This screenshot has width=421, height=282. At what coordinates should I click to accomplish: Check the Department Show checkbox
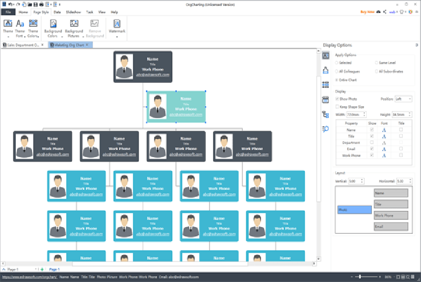tap(372, 143)
